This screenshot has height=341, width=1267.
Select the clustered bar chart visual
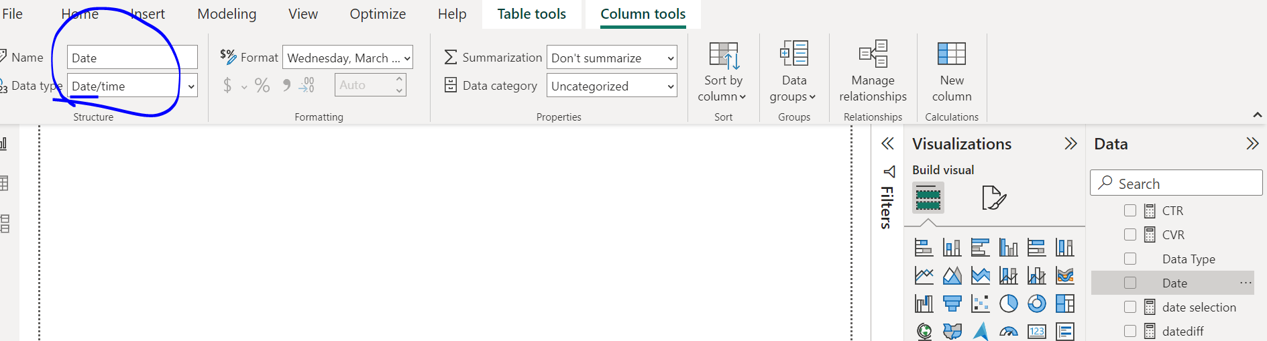click(x=980, y=248)
